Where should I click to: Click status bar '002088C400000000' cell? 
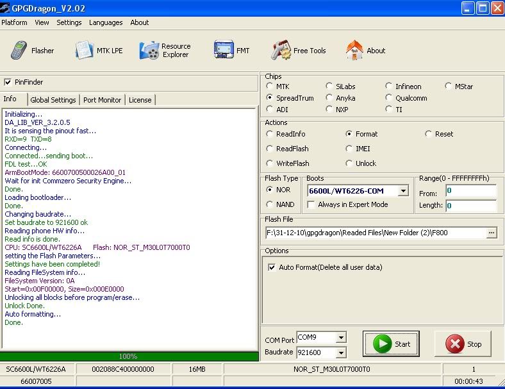(x=123, y=369)
